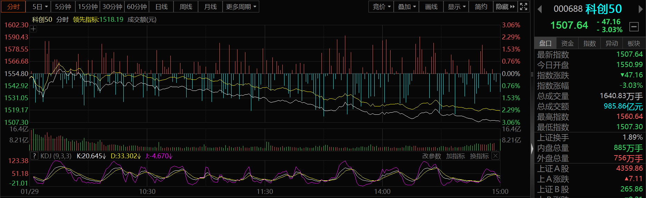Go to previous stock with left arrow
Image resolution: width=646 pixels, height=198 pixels.
[540, 9]
